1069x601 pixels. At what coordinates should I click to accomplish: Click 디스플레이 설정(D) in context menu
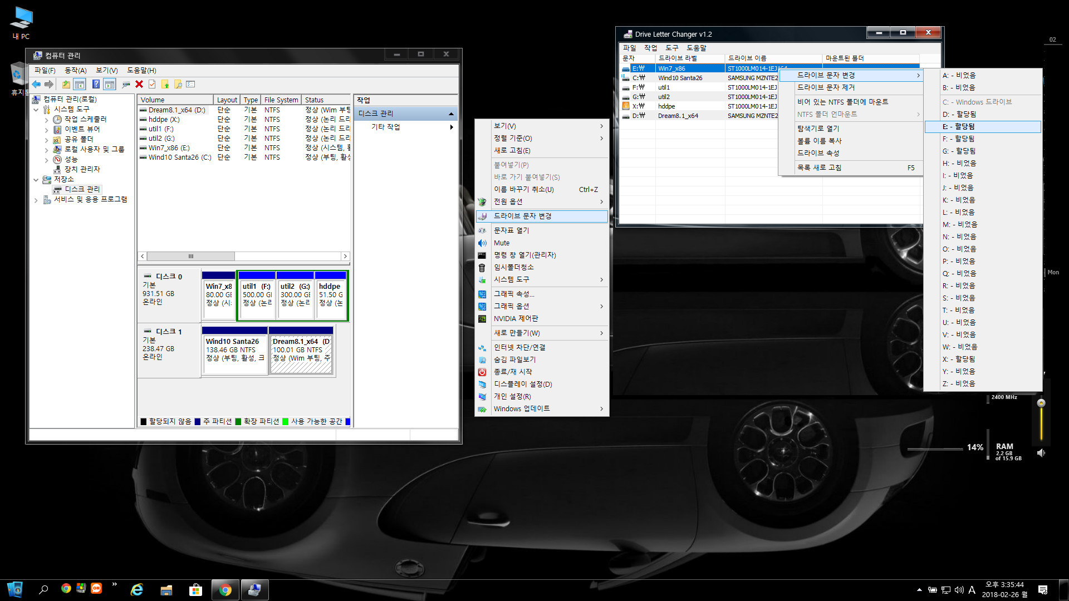coord(542,384)
